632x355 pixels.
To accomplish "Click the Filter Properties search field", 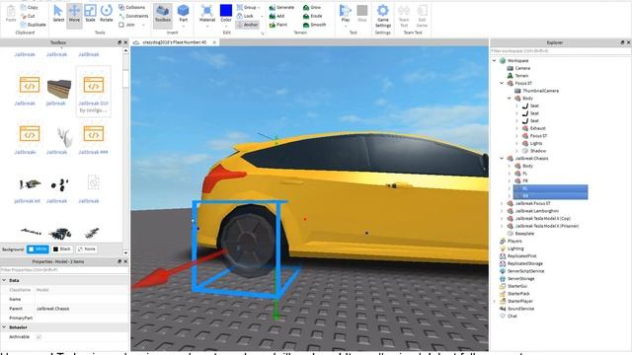I will pos(64,270).
